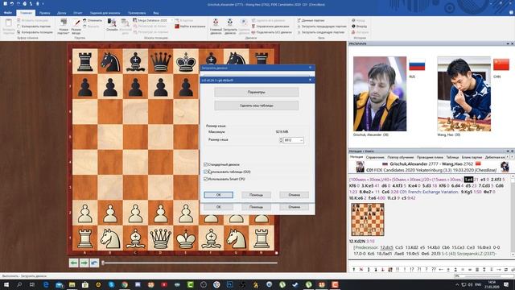
Task: Click the notation tabs right scroll arrow
Action: pyautogui.click(x=513, y=157)
